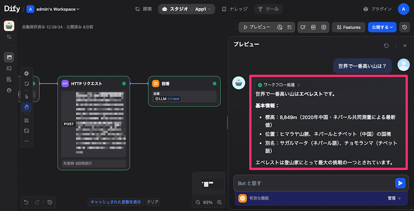Select the hand pan mode tool
This screenshot has height=211, width=414.
[x=27, y=107]
